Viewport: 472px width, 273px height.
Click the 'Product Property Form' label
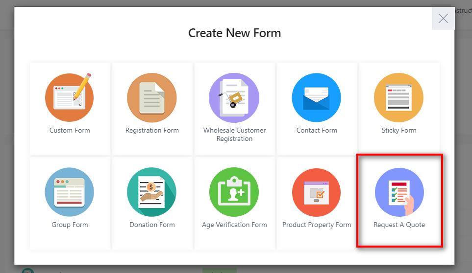[317, 225]
